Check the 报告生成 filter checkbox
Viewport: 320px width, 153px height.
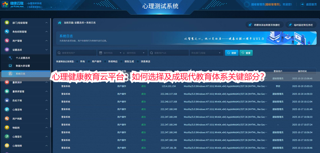[122, 61]
